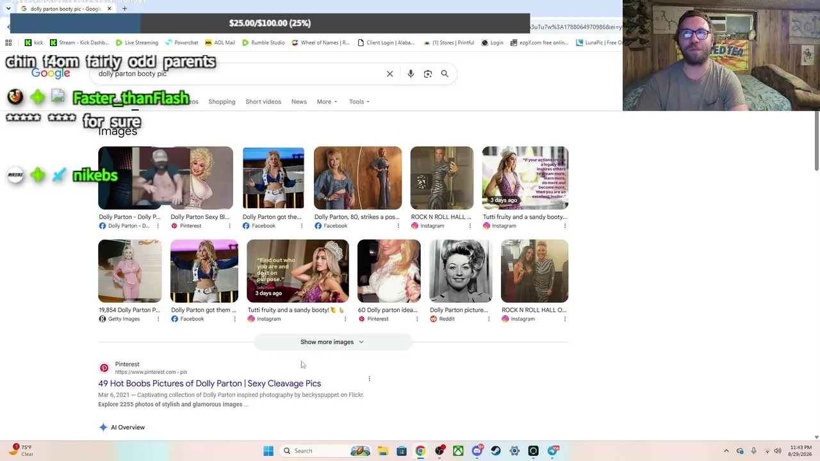The width and height of the screenshot is (820, 461).
Task: Open Microsoft Store from the taskbar
Action: point(402,451)
